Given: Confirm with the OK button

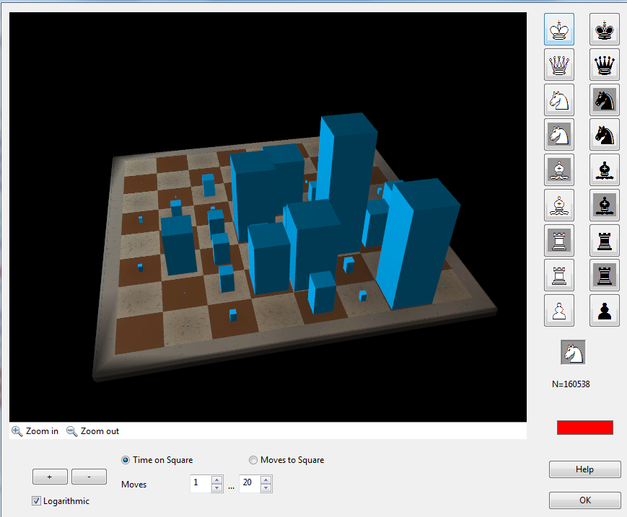Looking at the screenshot, I should pos(584,500).
